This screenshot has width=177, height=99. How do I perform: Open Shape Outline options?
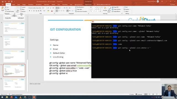point(116,9)
